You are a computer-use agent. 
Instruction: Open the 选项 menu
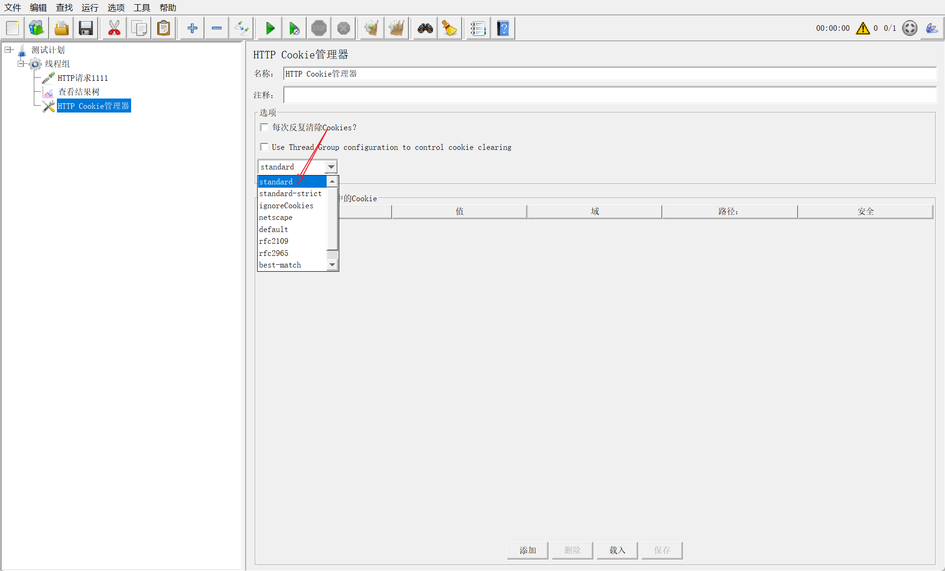coord(116,7)
